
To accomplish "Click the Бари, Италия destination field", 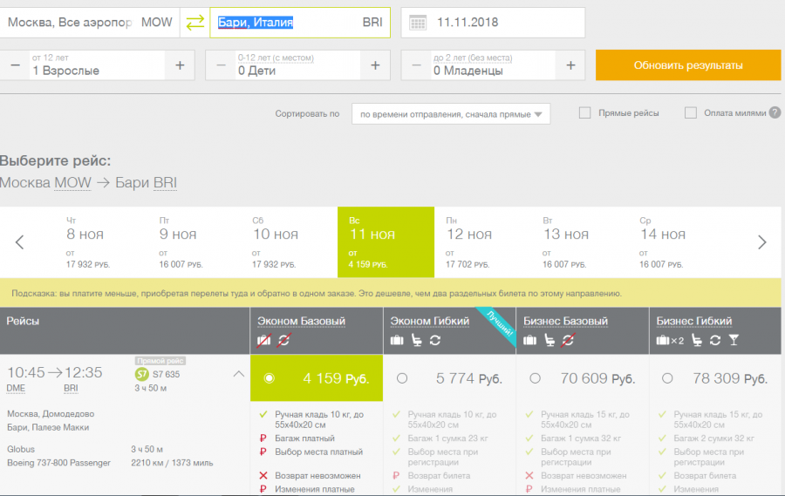I will pos(300,23).
